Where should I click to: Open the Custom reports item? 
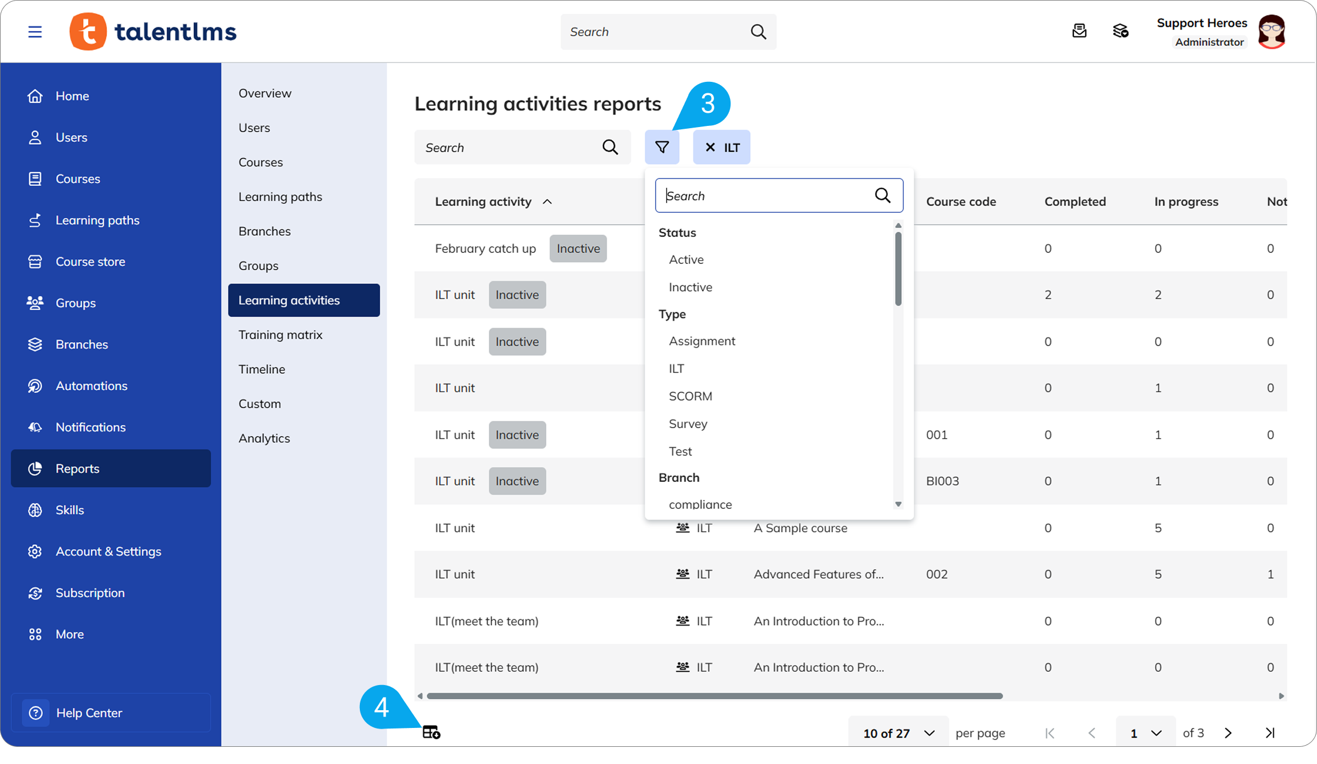click(260, 403)
